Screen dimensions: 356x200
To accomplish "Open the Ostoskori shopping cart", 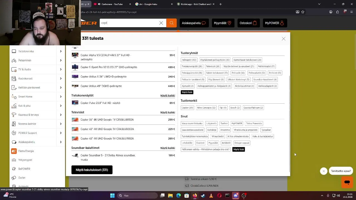I will (248, 23).
